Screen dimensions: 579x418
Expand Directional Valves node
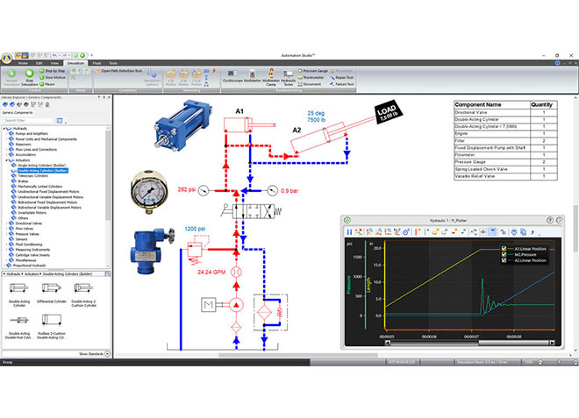(7, 223)
